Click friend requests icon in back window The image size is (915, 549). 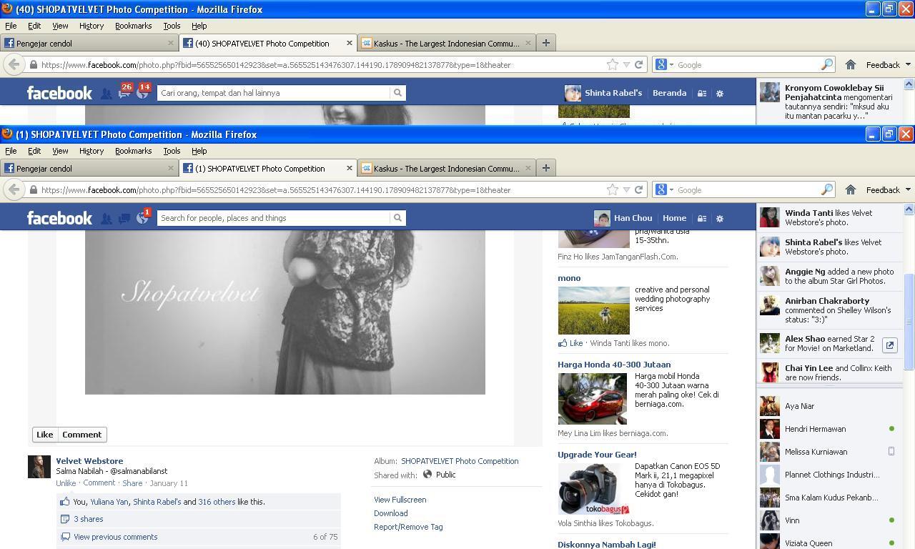coord(106,93)
